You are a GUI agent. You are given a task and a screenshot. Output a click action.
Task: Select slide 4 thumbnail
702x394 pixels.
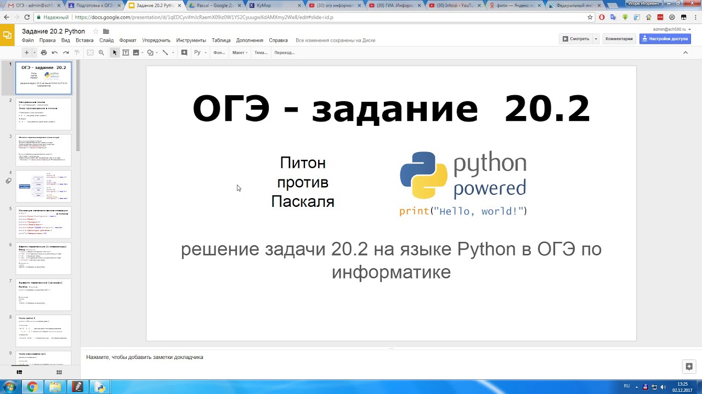[43, 187]
